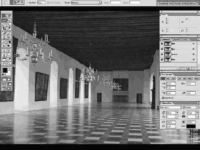Select the Zoom magnifier tool
The image size is (200, 150).
[x=9, y=64]
